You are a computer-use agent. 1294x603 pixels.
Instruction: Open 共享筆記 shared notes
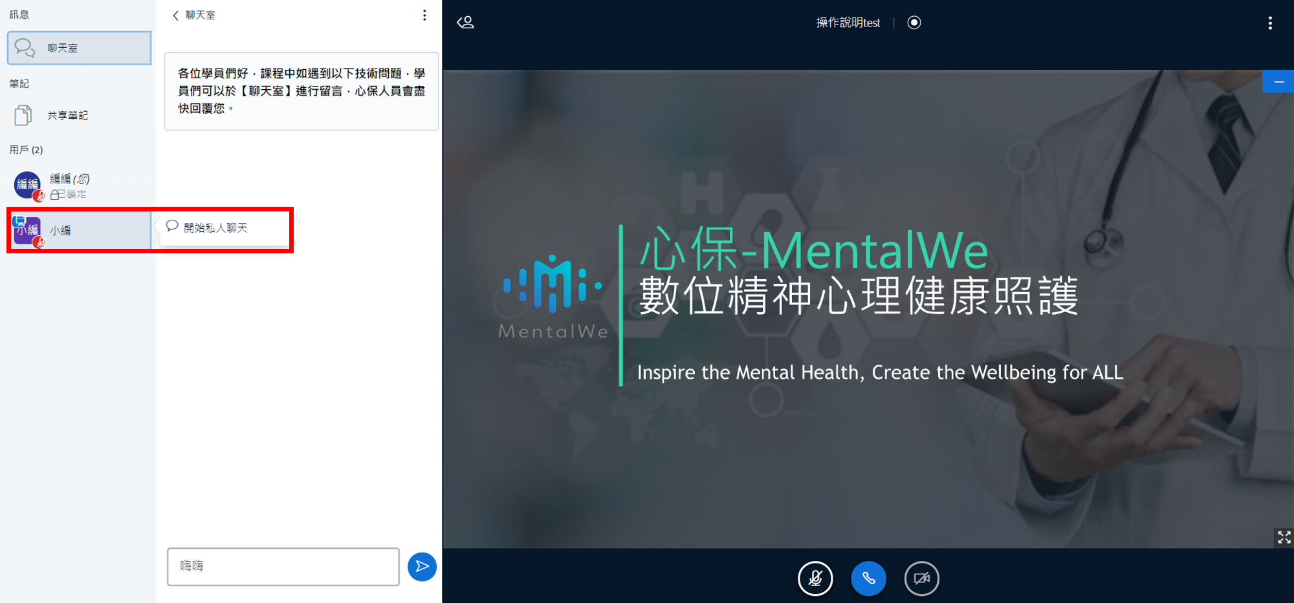79,115
